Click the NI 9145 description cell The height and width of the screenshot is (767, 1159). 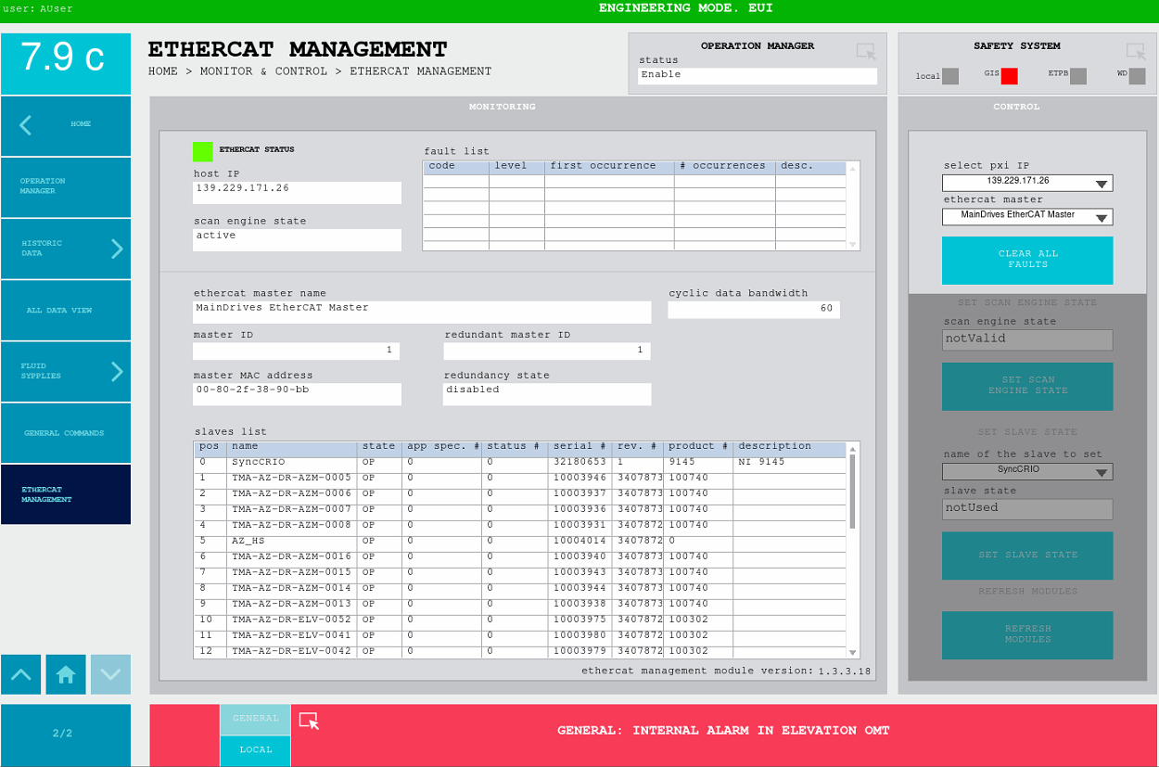[x=790, y=462]
